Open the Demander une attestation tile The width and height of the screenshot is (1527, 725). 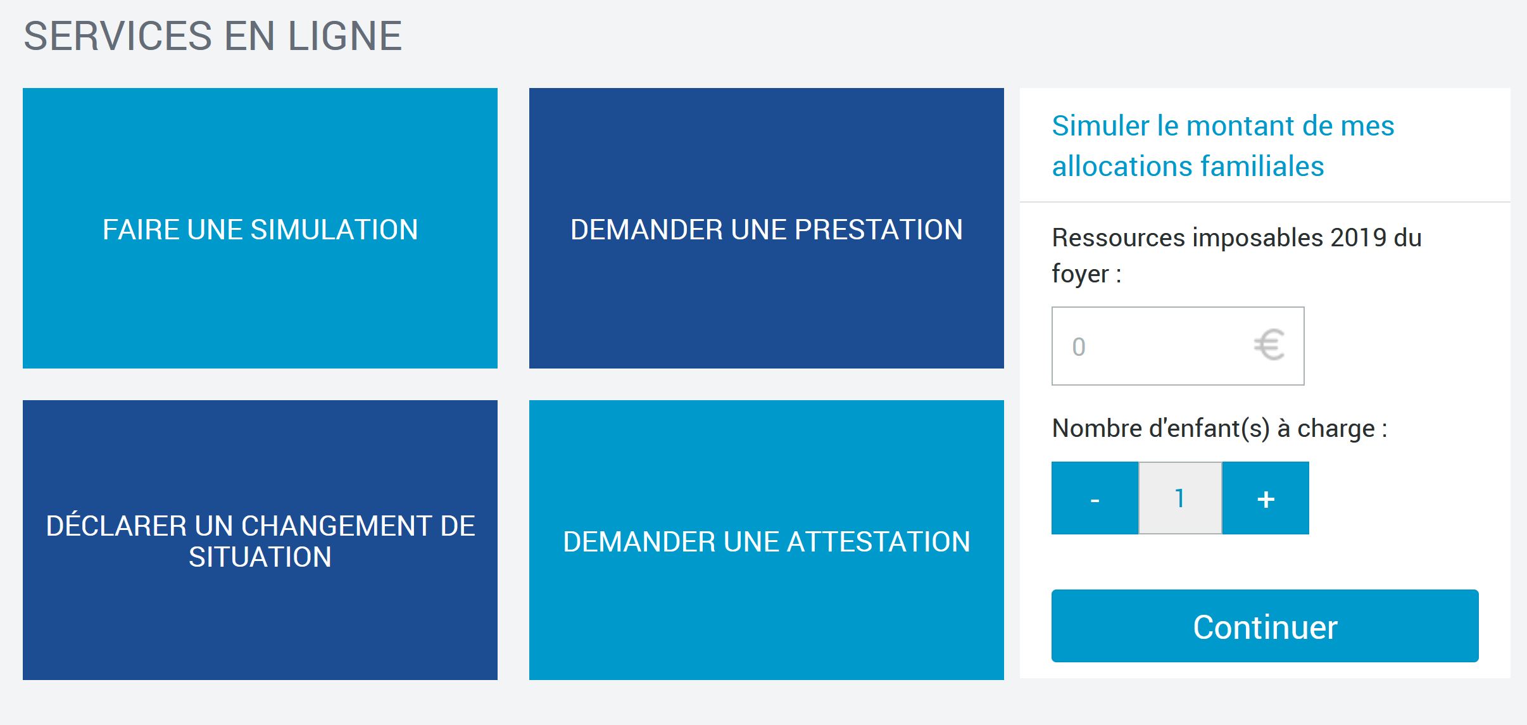[x=766, y=540]
